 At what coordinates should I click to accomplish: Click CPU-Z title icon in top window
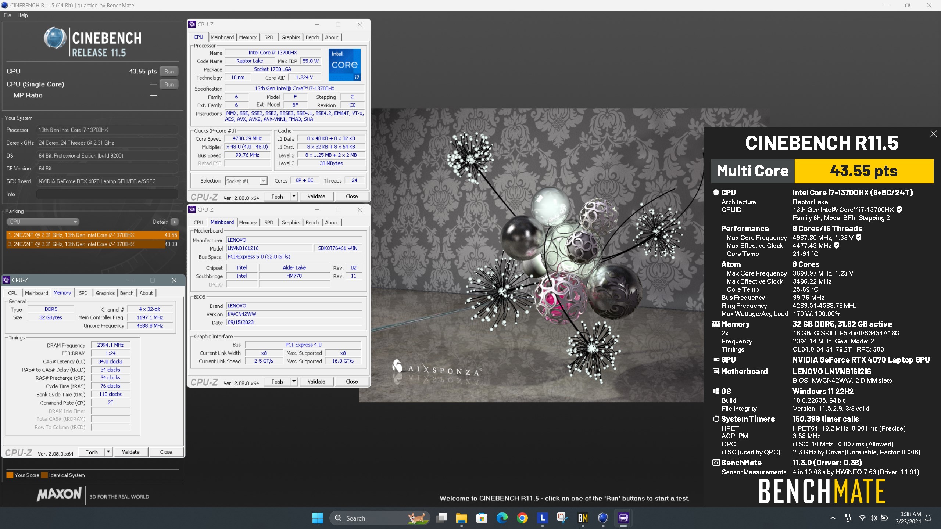pyautogui.click(x=192, y=24)
